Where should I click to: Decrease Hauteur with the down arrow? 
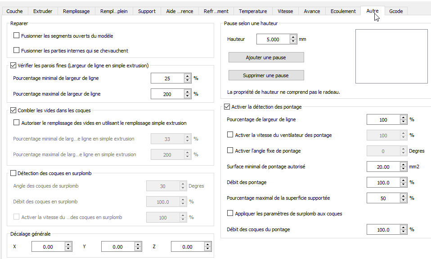(293, 41)
